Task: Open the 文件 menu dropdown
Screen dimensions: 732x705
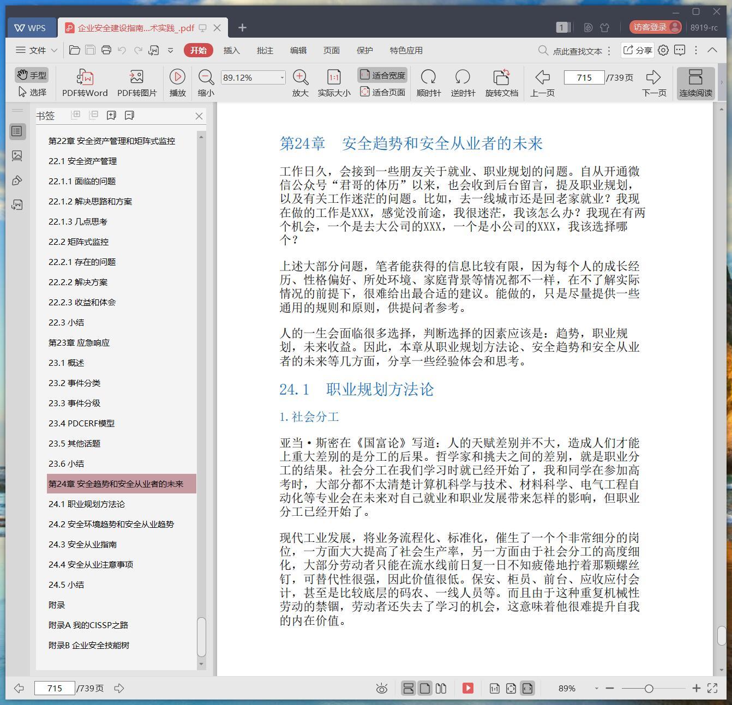Action: click(x=37, y=50)
